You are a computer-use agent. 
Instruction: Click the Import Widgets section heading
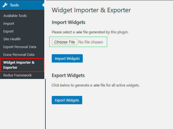coord(68,23)
